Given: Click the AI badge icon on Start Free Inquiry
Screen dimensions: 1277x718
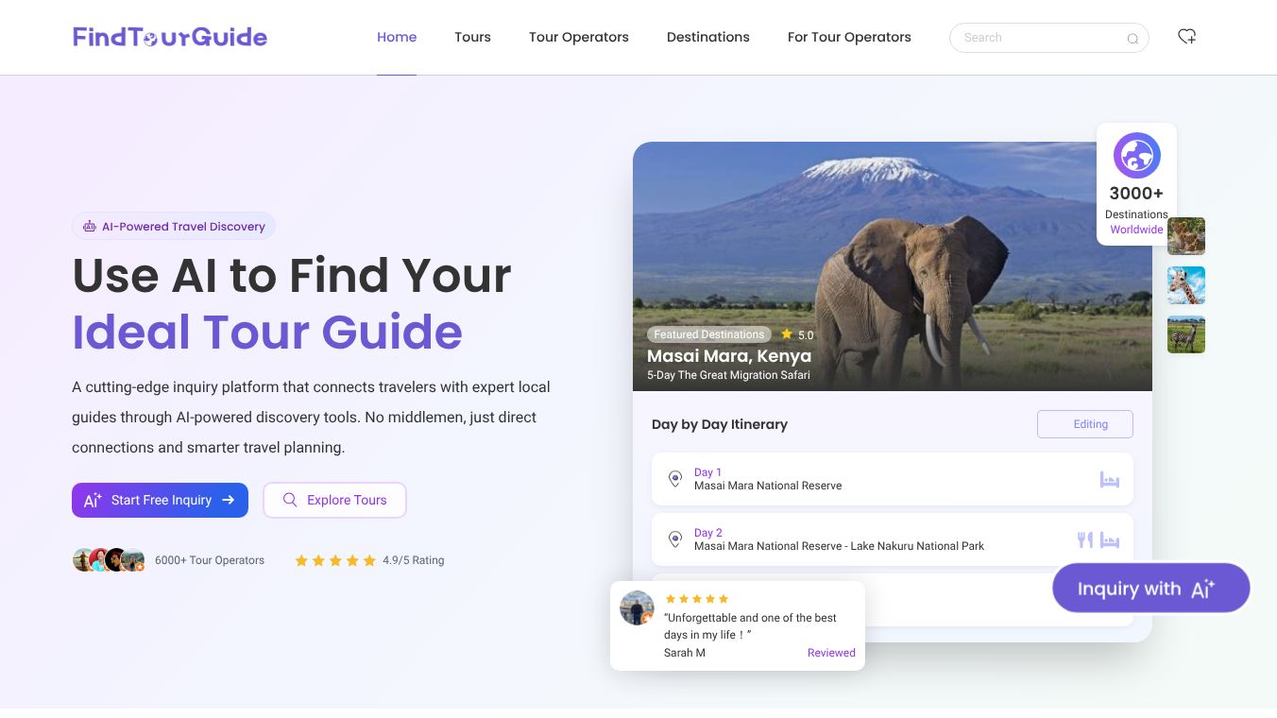Looking at the screenshot, I should point(92,500).
